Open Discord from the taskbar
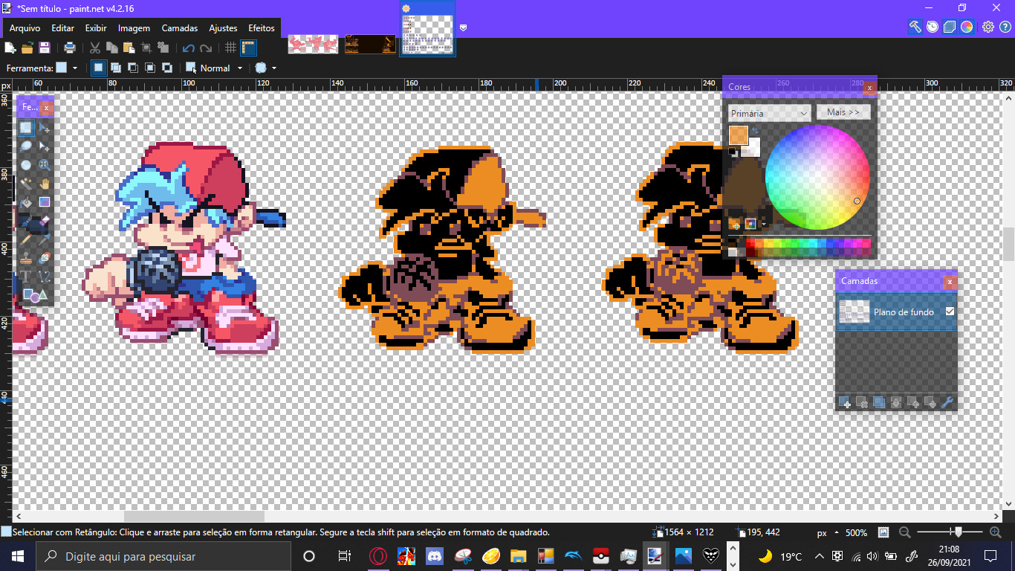Screen dimensions: 1015x571 [x=435, y=556]
